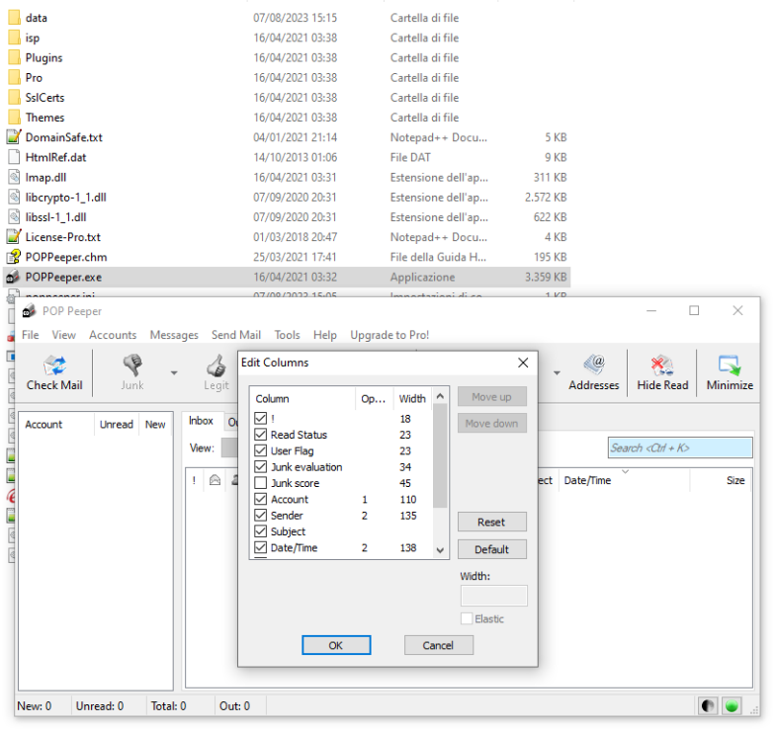Select the POPPeeper.chm help file icon
Image resolution: width=777 pixels, height=731 pixels.
[14, 257]
